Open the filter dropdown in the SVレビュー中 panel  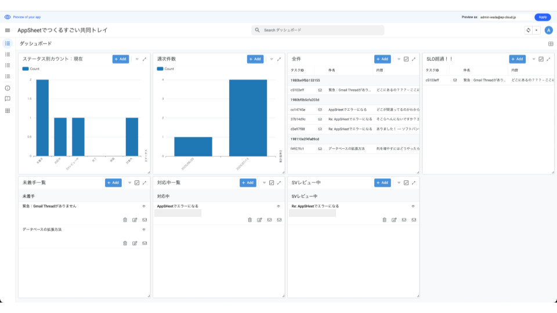click(399, 183)
